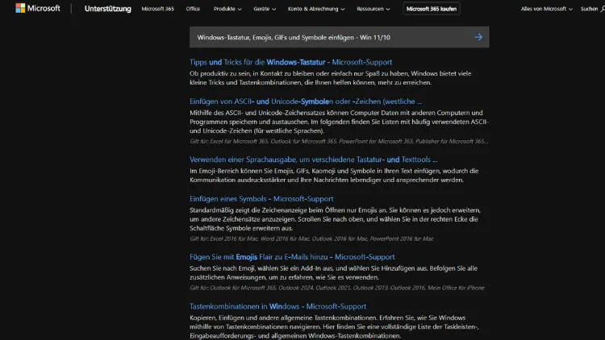Expand the Geräte dropdown
Viewport: 605px width, 340px height.
pos(265,9)
